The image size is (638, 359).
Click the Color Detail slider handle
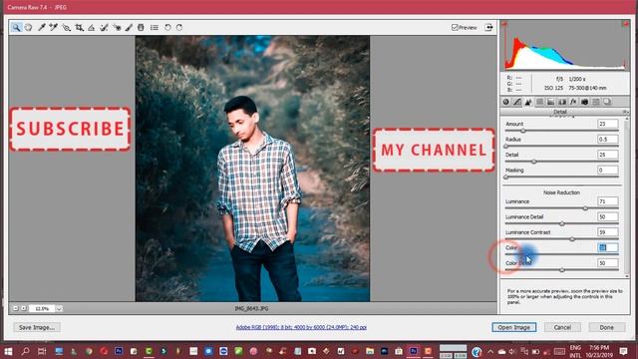[562, 270]
